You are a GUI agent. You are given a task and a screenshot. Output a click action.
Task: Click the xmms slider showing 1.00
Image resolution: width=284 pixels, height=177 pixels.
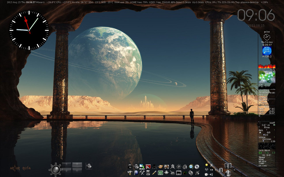(267, 140)
